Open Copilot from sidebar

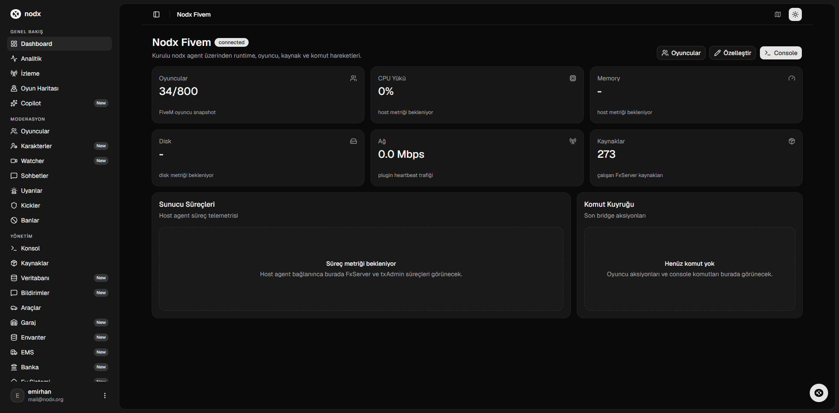point(59,103)
